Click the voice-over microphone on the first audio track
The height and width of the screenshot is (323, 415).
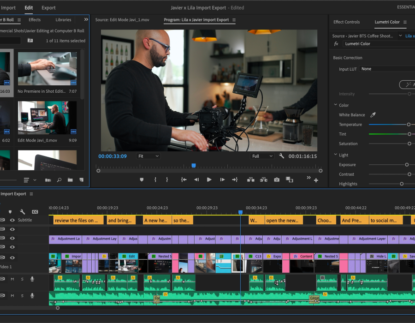(32, 279)
